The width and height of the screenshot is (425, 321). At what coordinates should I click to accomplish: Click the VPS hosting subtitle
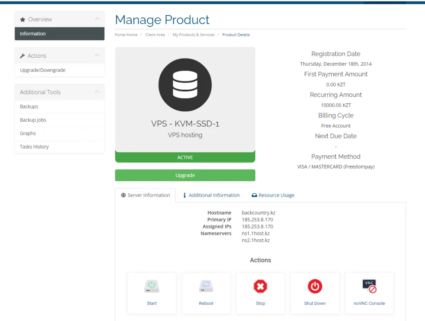click(x=185, y=135)
